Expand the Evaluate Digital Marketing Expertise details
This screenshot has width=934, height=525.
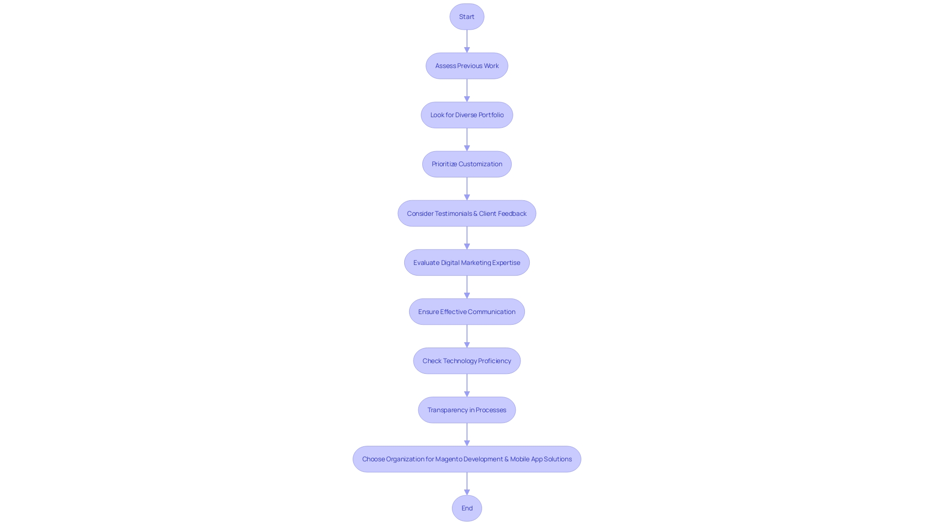467,262
